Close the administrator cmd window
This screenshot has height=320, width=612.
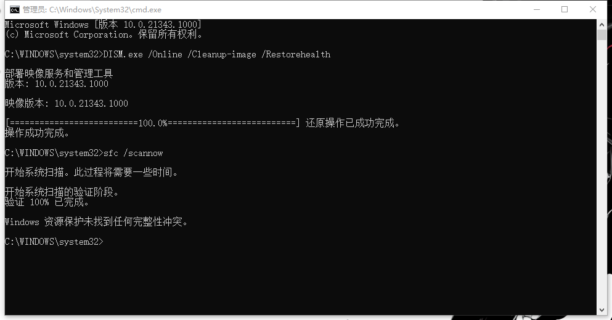point(592,9)
